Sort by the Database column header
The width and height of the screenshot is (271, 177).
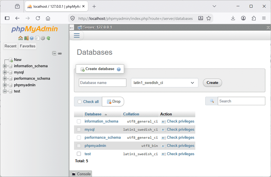pyautogui.click(x=93, y=114)
